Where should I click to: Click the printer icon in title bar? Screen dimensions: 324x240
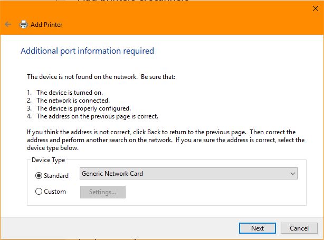pyautogui.click(x=23, y=24)
